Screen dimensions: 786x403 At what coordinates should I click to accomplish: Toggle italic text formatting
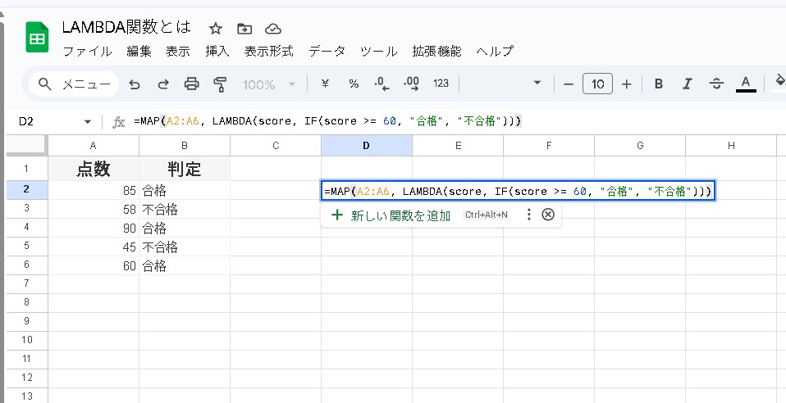[687, 84]
